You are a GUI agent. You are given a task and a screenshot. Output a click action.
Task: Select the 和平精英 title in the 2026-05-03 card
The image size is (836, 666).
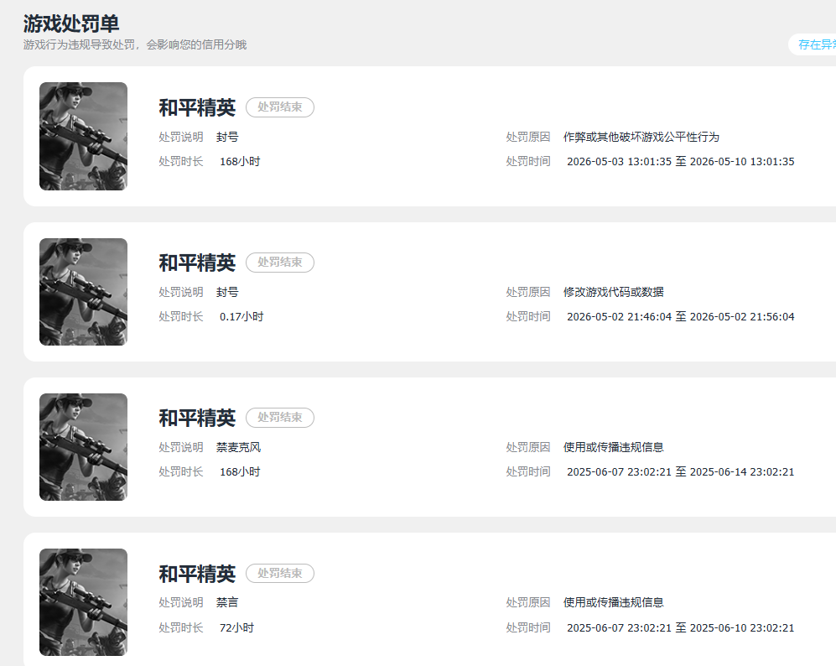click(197, 107)
